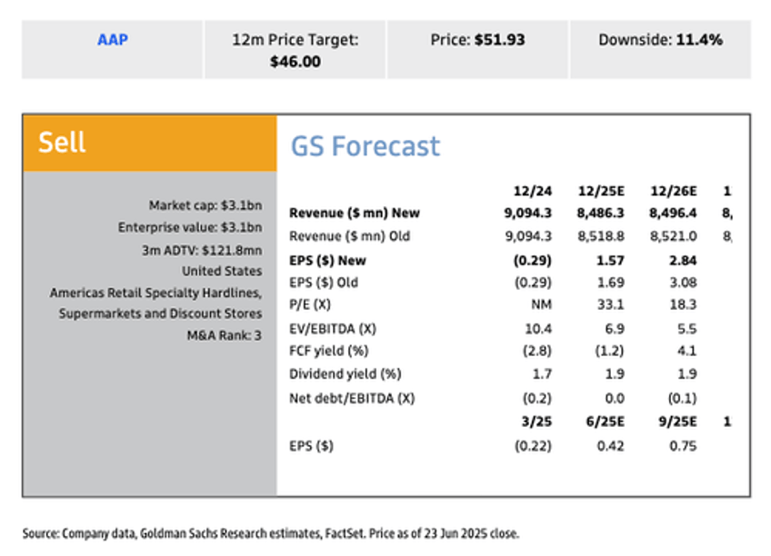Select EPS ($) New row label
771x556 pixels.
tap(327, 261)
